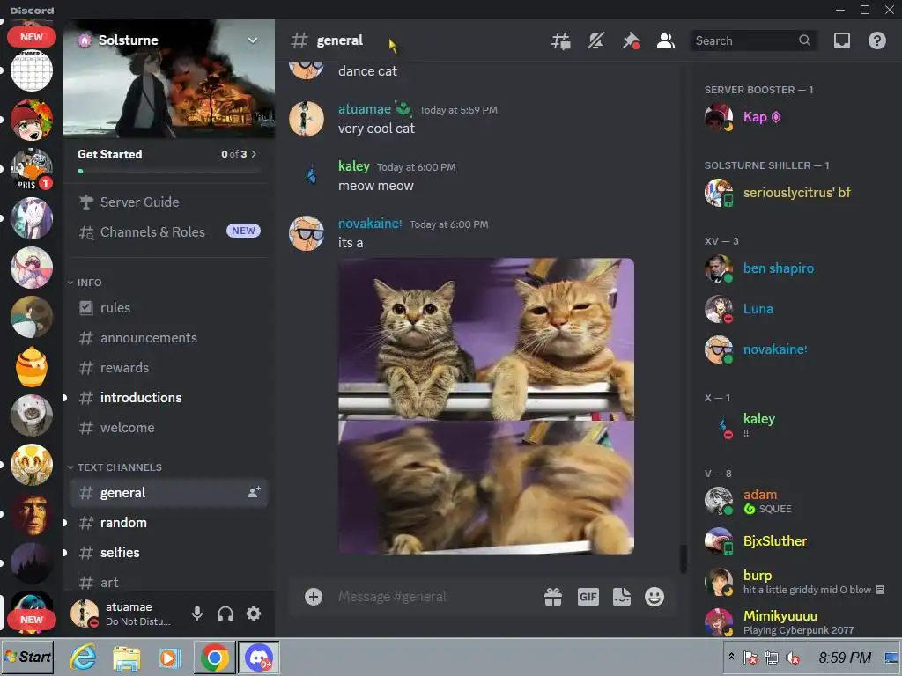The height and width of the screenshot is (676, 902).
Task: Open the honey pot server icon
Action: tap(32, 367)
